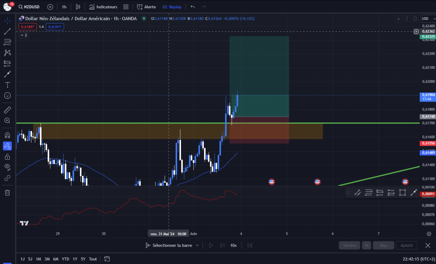The width and height of the screenshot is (436, 264).
Task: Open the USD currency dropdown
Action: tap(427, 18)
